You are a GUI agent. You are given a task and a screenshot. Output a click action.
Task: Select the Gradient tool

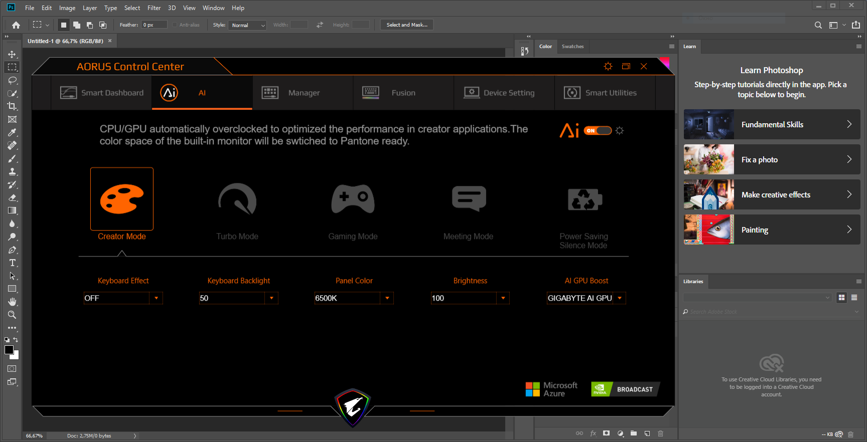click(12, 210)
